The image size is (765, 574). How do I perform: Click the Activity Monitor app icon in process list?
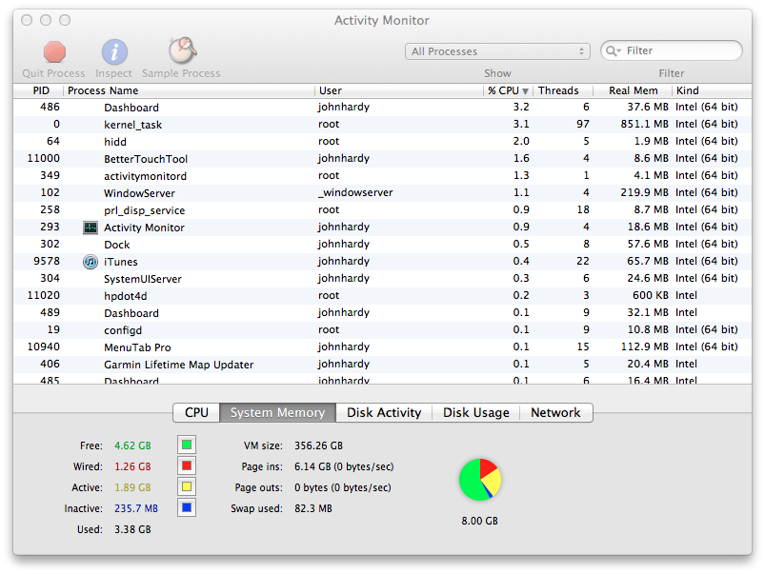pyautogui.click(x=91, y=228)
